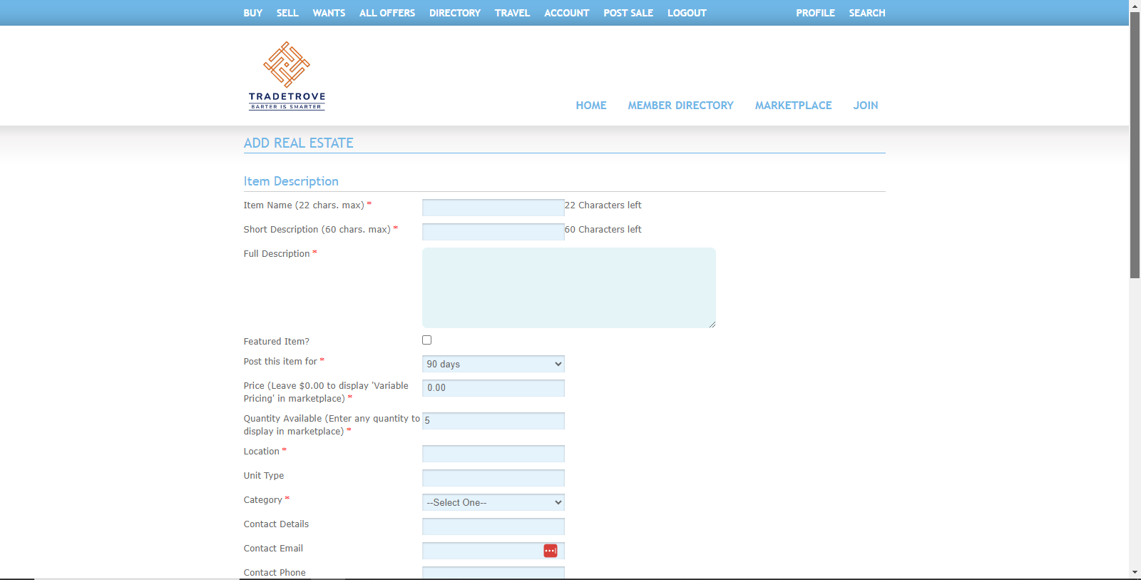Open the TRAVEL menu item
Image resolution: width=1141 pixels, height=580 pixels.
[x=512, y=13]
